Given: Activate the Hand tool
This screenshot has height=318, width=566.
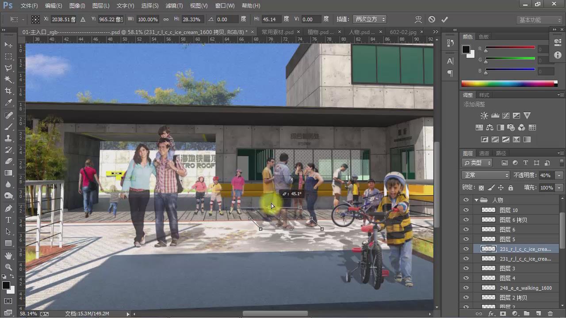Looking at the screenshot, I should pos(8,256).
